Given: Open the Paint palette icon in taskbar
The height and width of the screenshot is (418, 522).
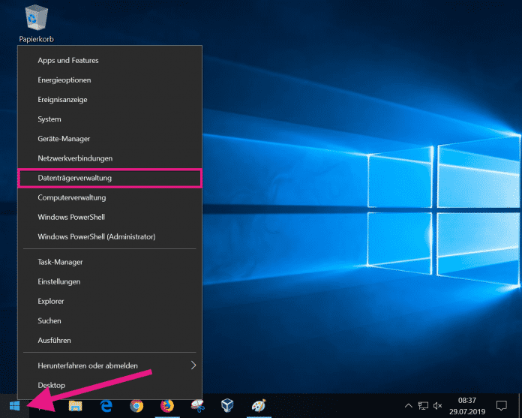Looking at the screenshot, I should pyautogui.click(x=258, y=406).
